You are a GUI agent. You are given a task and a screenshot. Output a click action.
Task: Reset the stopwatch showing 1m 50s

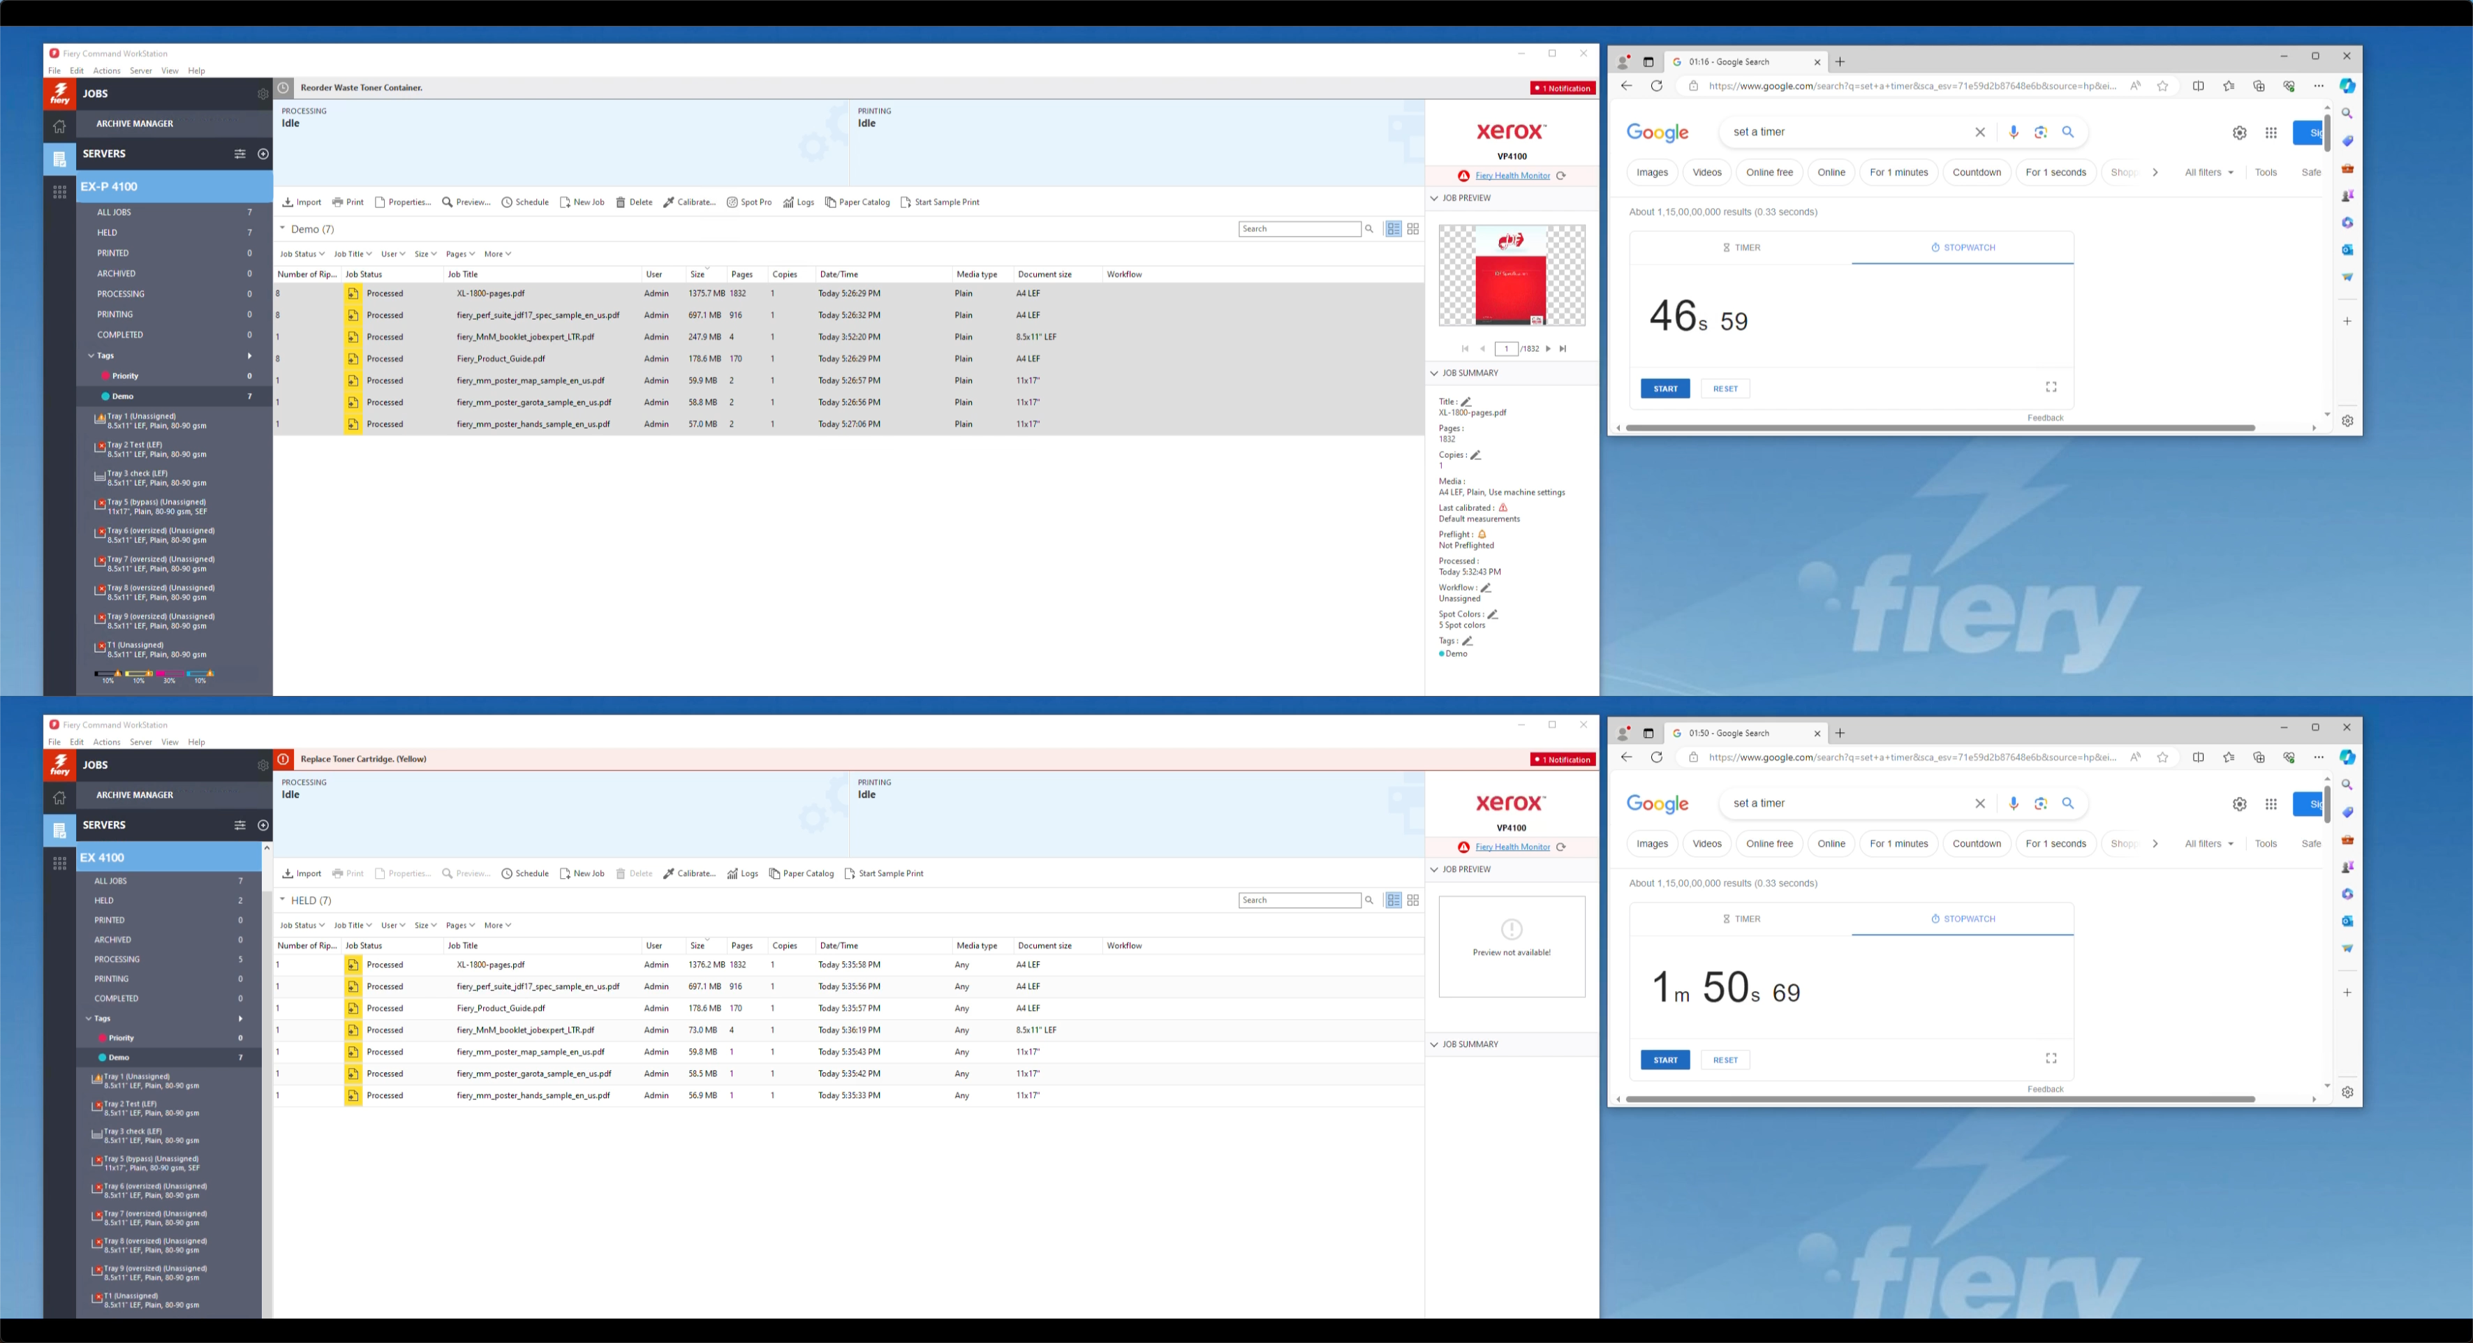click(x=1725, y=1060)
